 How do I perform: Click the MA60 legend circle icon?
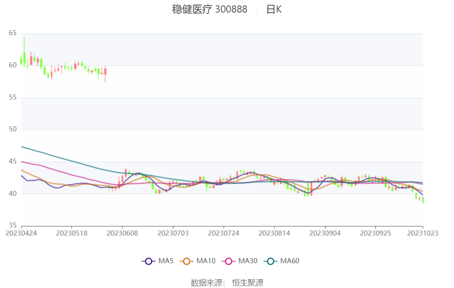click(270, 261)
